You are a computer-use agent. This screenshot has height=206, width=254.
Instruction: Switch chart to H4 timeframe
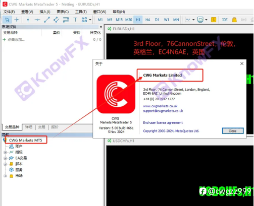(x=147, y=20)
